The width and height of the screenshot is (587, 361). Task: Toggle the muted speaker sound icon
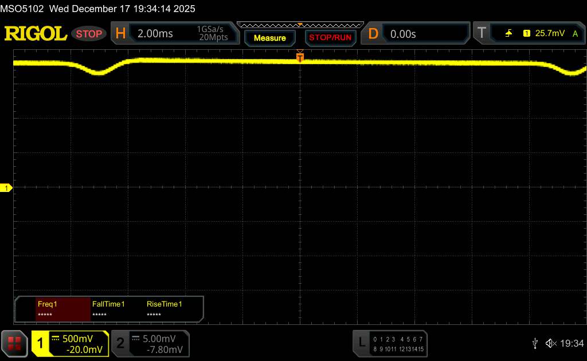[x=551, y=343]
